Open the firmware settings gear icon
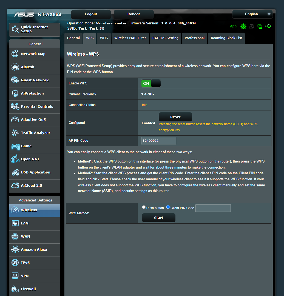Screen dimensions: 284x296 coord(243,26)
